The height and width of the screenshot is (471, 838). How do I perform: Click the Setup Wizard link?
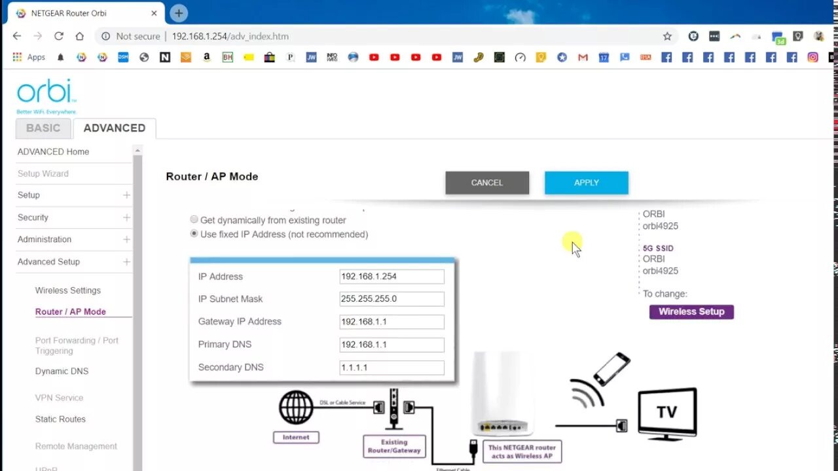point(43,173)
